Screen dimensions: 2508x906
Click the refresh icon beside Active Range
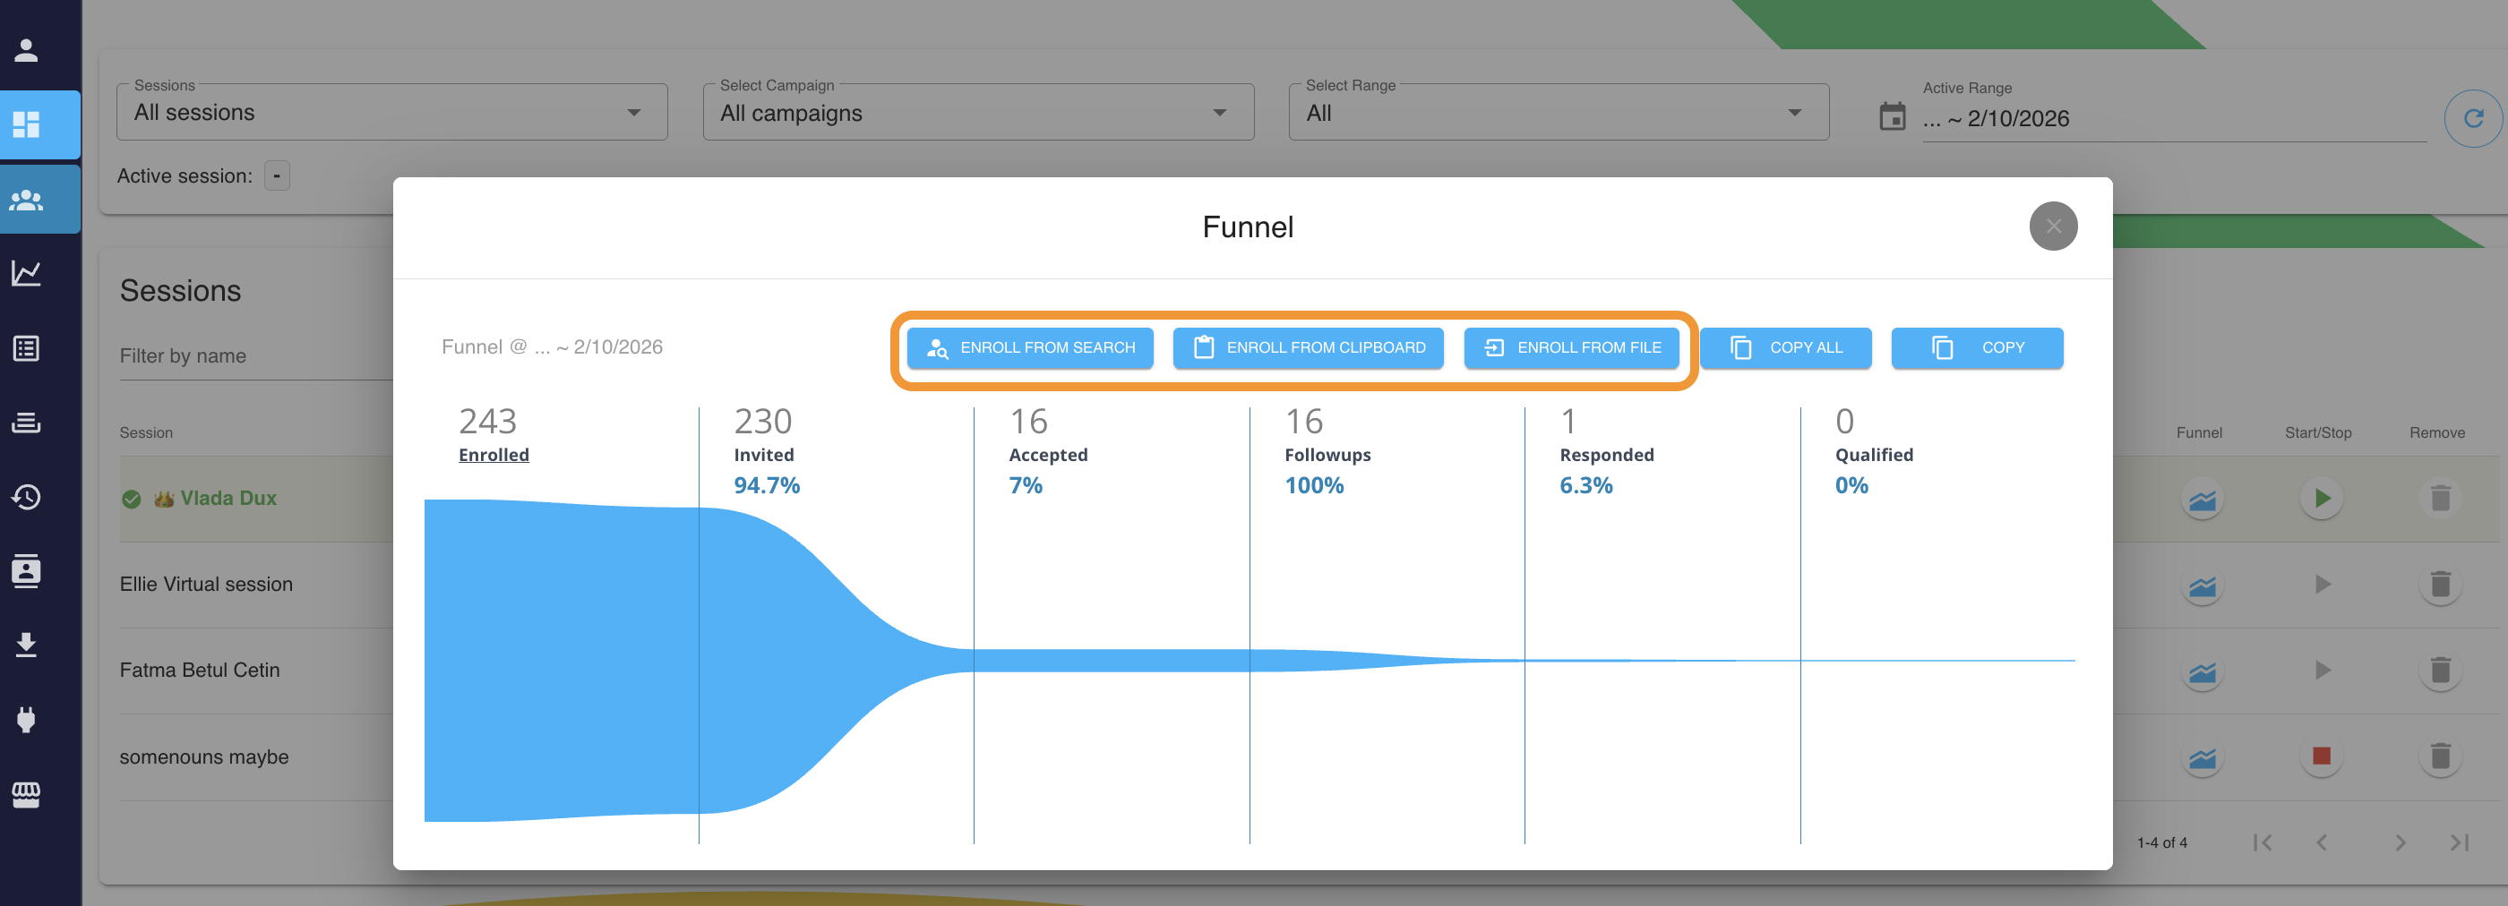pos(2472,119)
